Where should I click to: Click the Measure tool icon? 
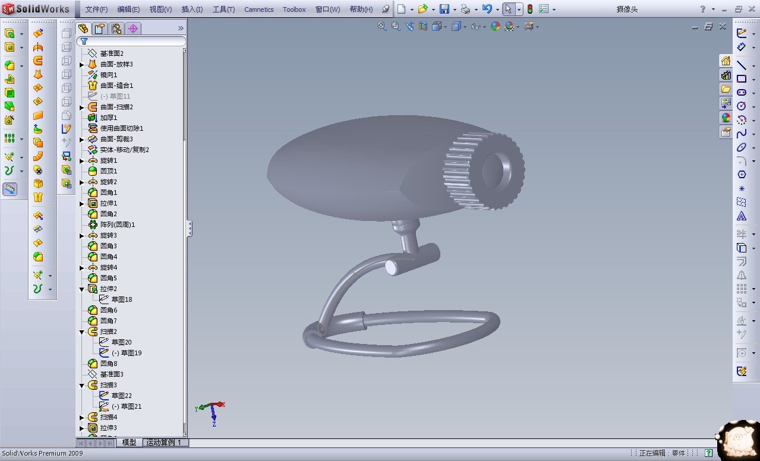(x=10, y=189)
